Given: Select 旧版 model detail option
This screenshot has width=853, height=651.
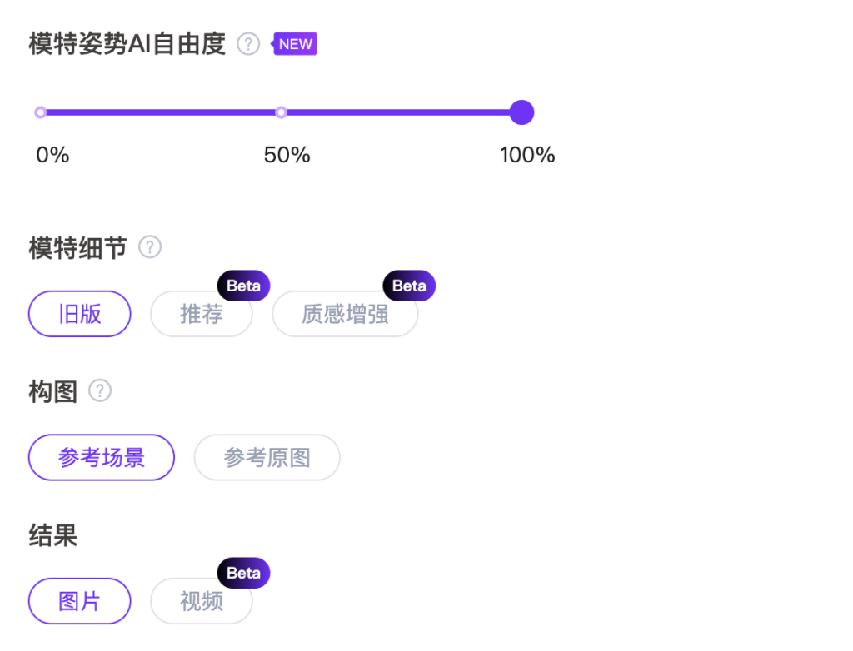Looking at the screenshot, I should coord(80,314).
